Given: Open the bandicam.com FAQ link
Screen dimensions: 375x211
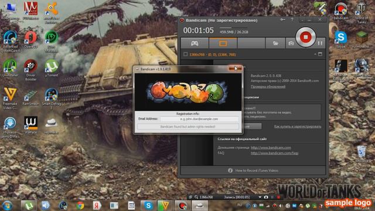Looking at the screenshot, I should [274, 153].
